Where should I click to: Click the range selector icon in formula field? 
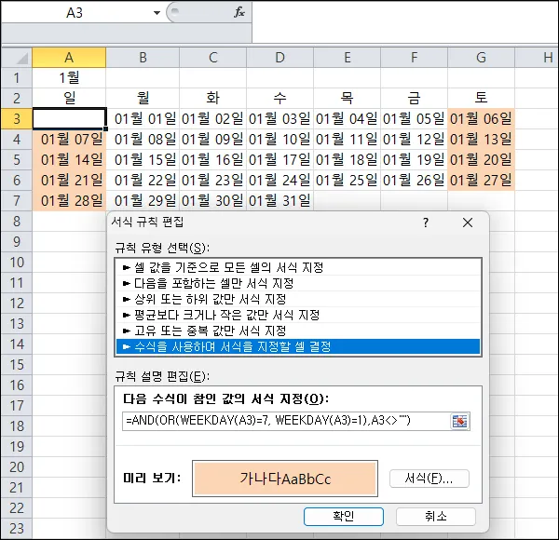point(460,422)
